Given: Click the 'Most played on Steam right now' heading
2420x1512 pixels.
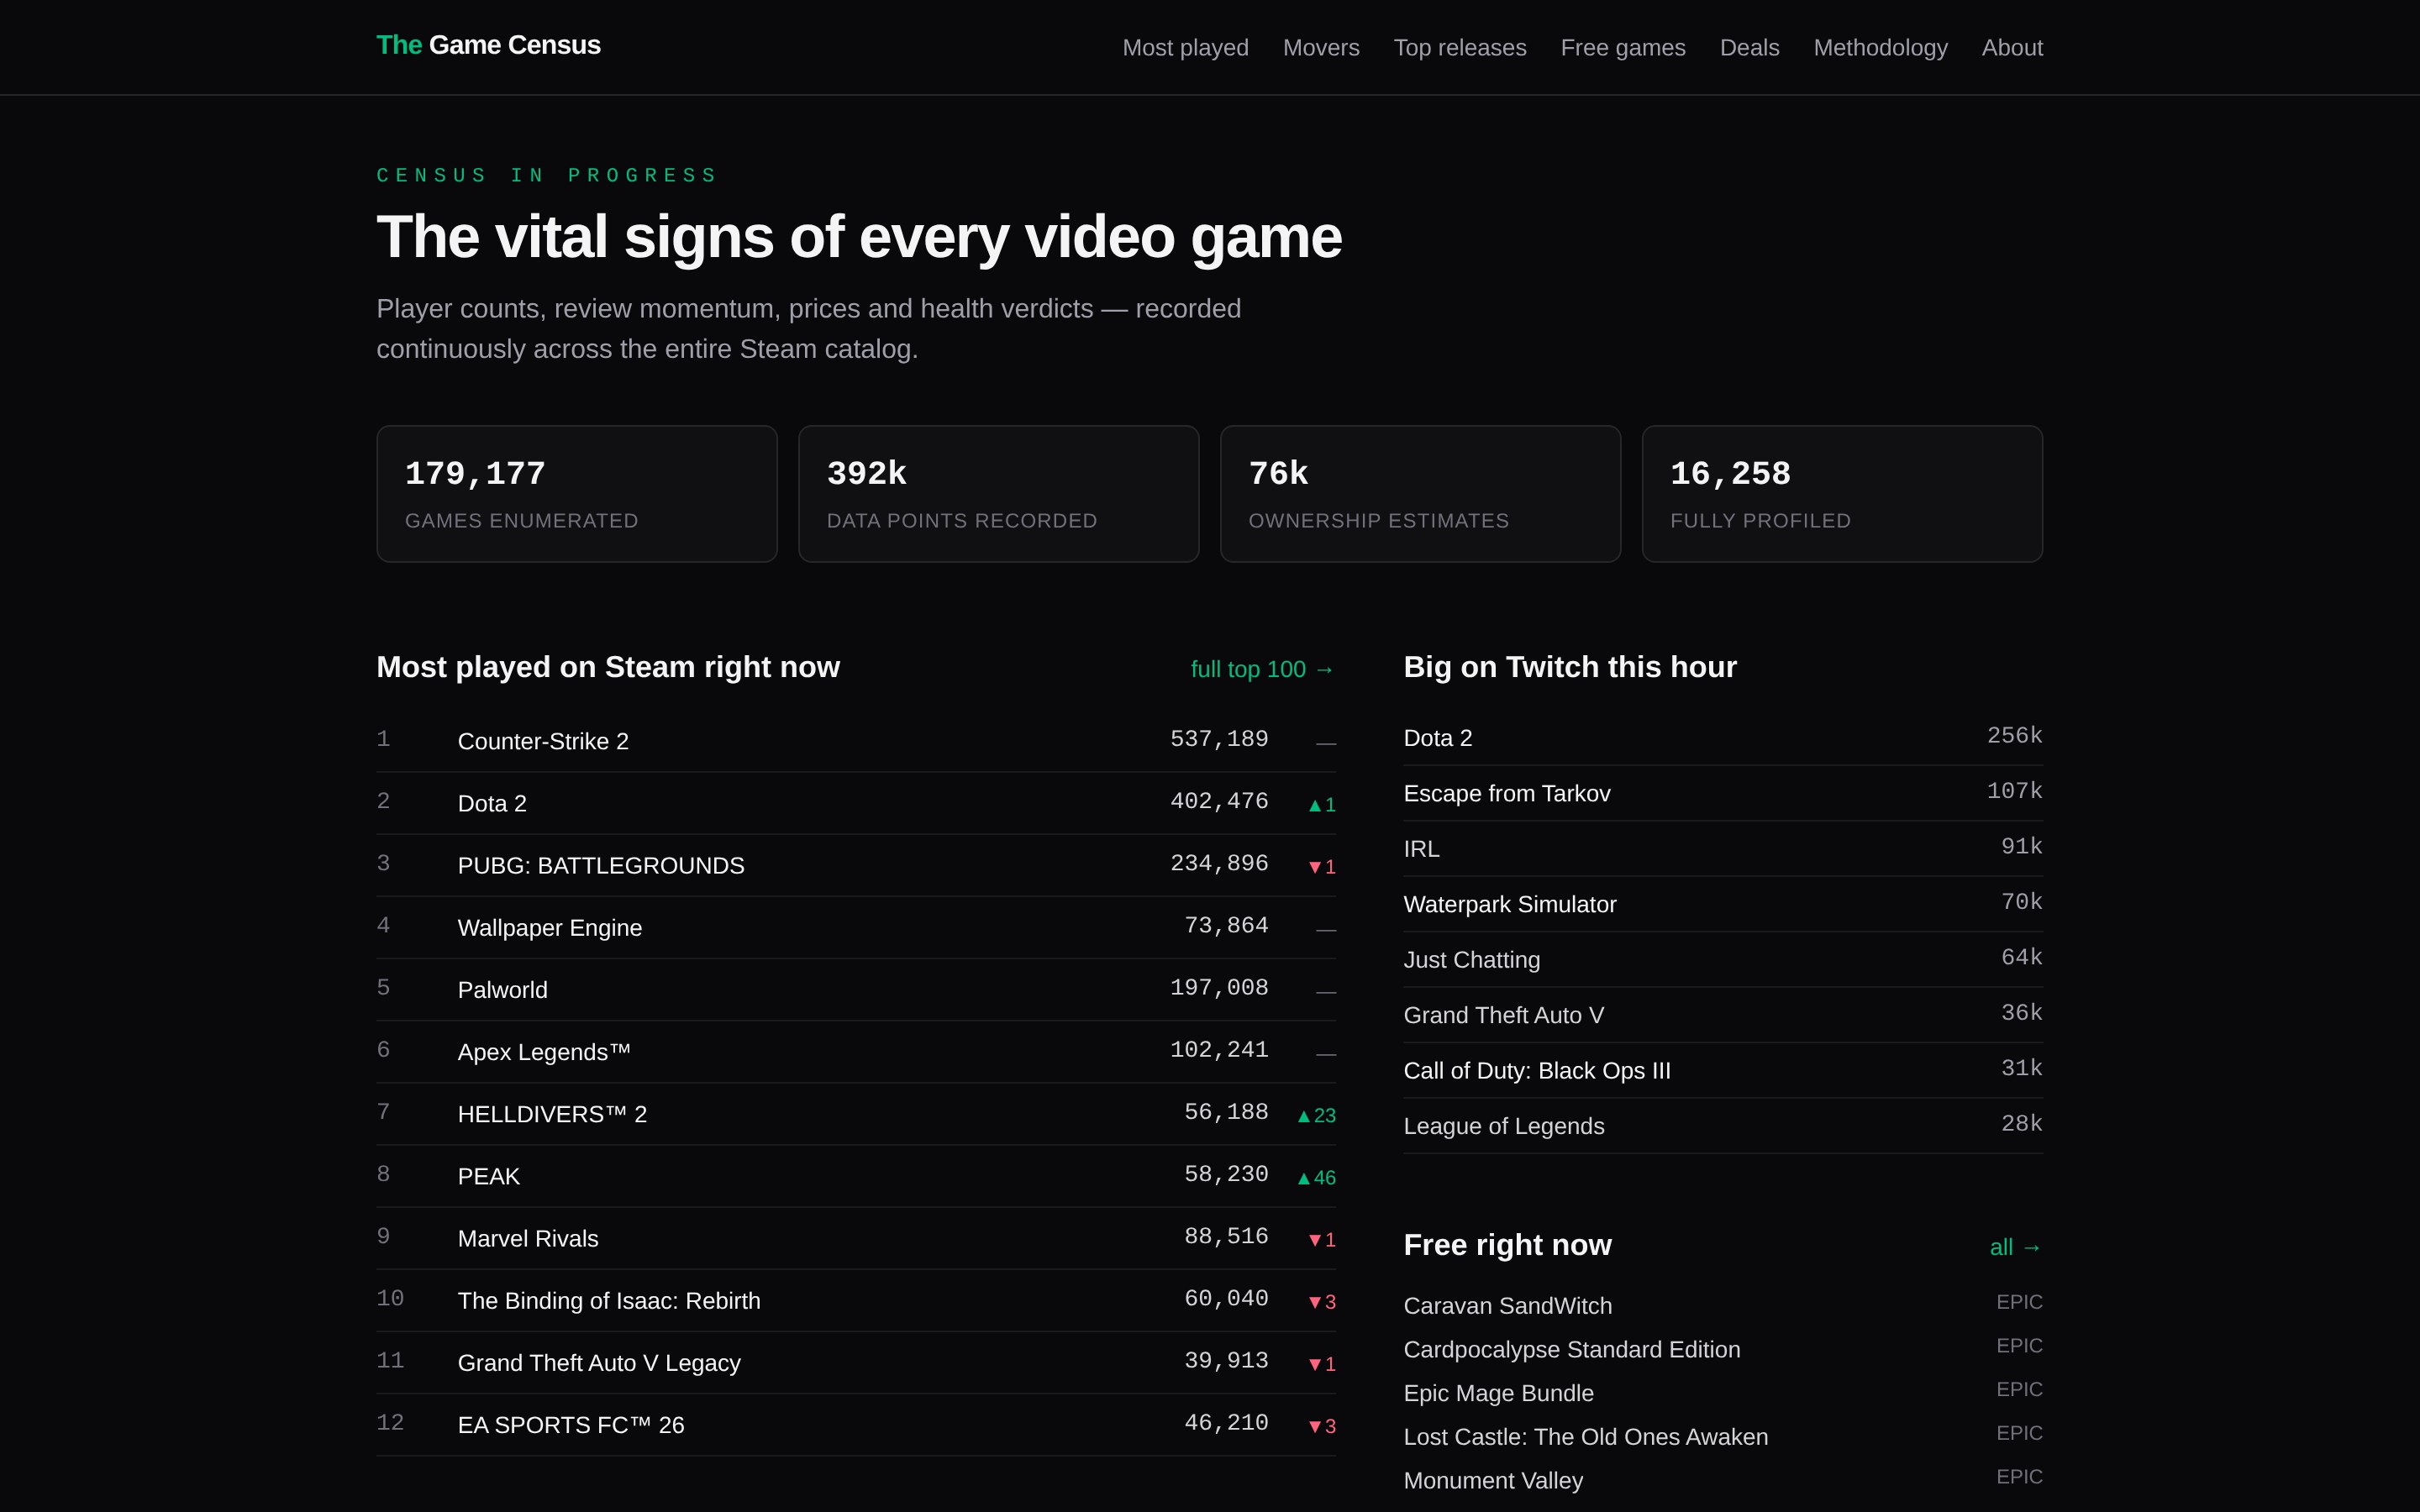Looking at the screenshot, I should tap(608, 667).
